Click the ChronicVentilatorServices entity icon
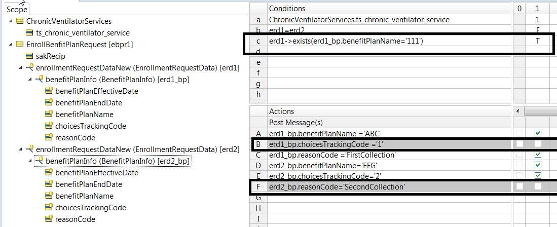The image size is (557, 227). pyautogui.click(x=20, y=21)
